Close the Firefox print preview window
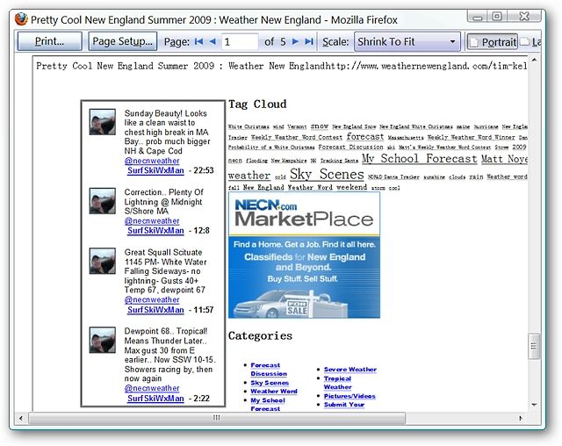 coord(523,17)
